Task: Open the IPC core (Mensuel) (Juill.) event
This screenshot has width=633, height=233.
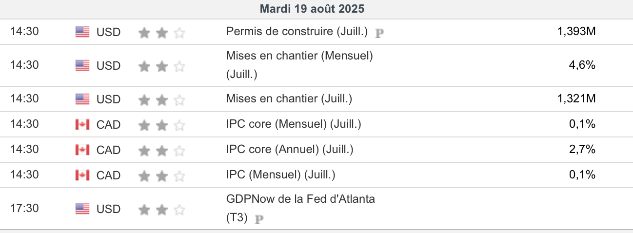Action: click(294, 124)
